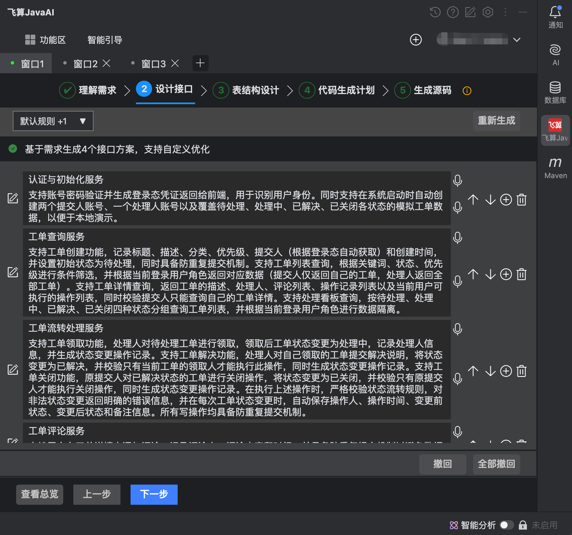Go to step 3 表结构设计
This screenshot has height=535, width=572.
(x=246, y=90)
